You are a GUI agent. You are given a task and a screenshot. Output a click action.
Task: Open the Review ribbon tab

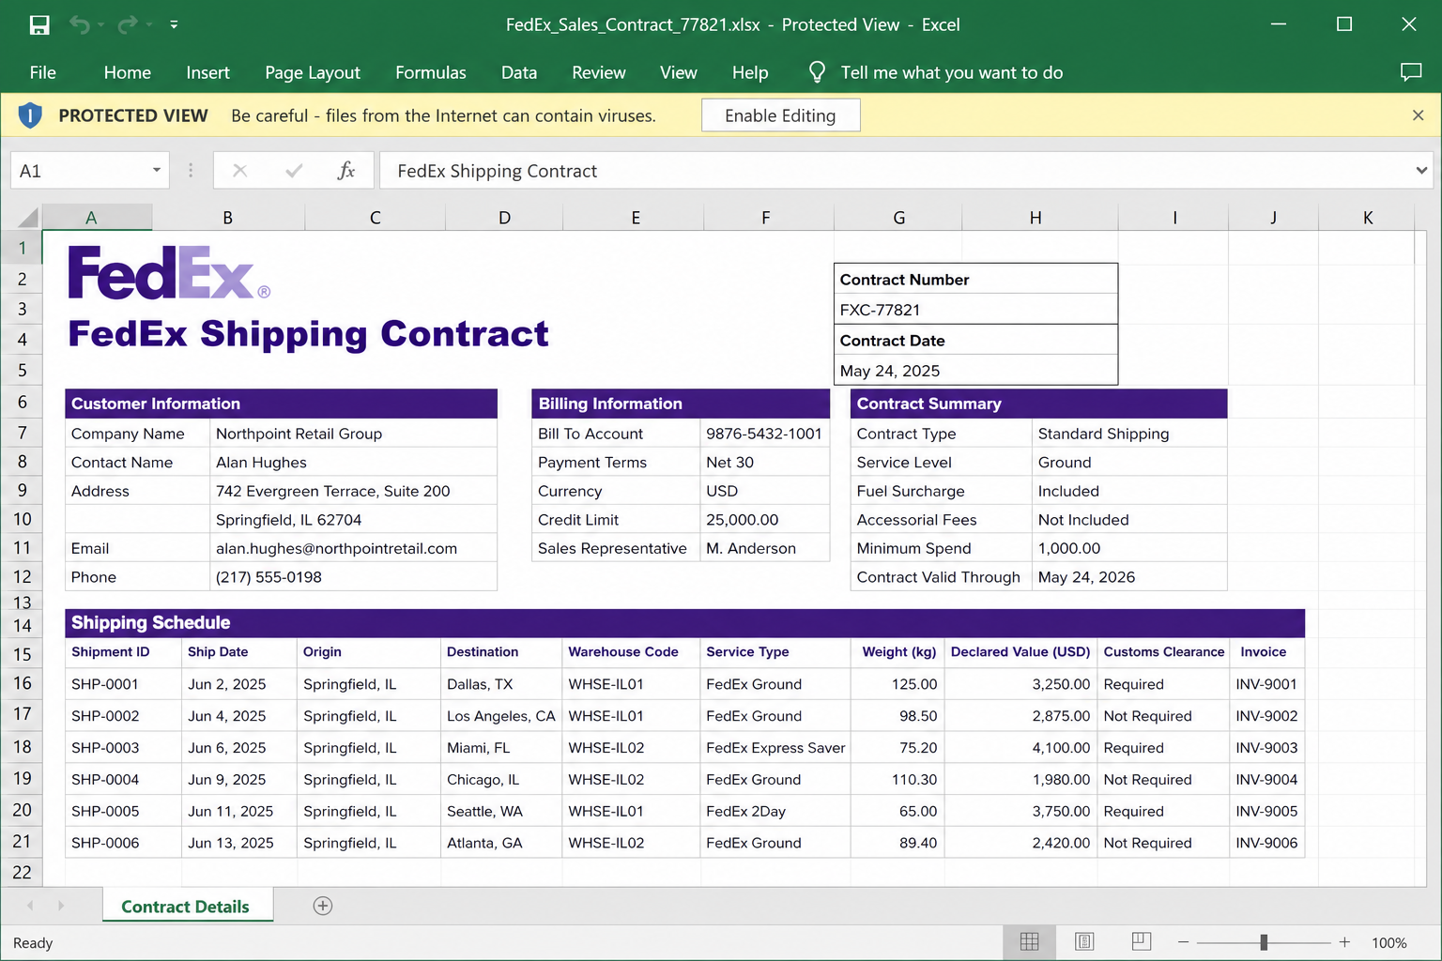[x=599, y=72]
